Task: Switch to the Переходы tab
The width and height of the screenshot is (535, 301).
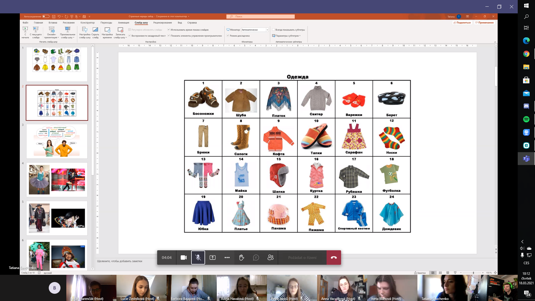Action: pos(106,23)
